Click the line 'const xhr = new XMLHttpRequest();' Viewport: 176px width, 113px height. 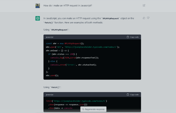(65, 43)
